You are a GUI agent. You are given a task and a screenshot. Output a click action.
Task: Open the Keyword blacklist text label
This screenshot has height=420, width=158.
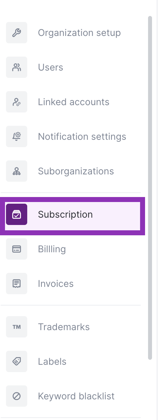(x=76, y=396)
